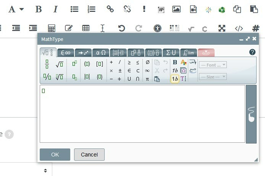Image resolution: width=265 pixels, height=176 pixels.
Task: Switch to the symbols ∈∞ tab
Action: click(66, 53)
